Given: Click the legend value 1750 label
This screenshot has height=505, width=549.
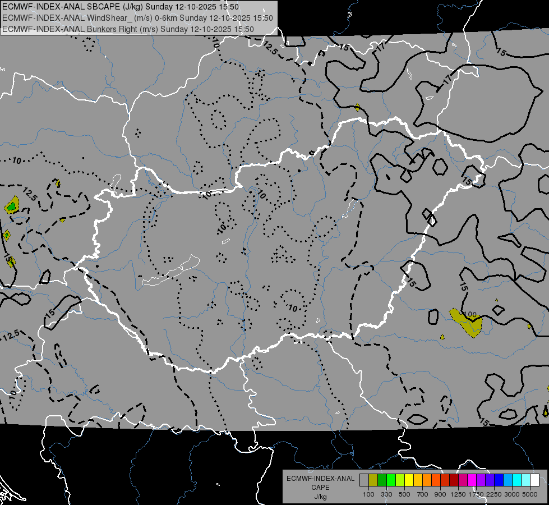Looking at the screenshot, I should pyautogui.click(x=476, y=494).
